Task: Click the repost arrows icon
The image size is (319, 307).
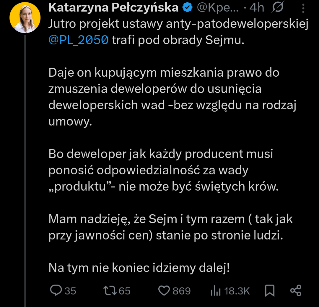Action: (110, 291)
